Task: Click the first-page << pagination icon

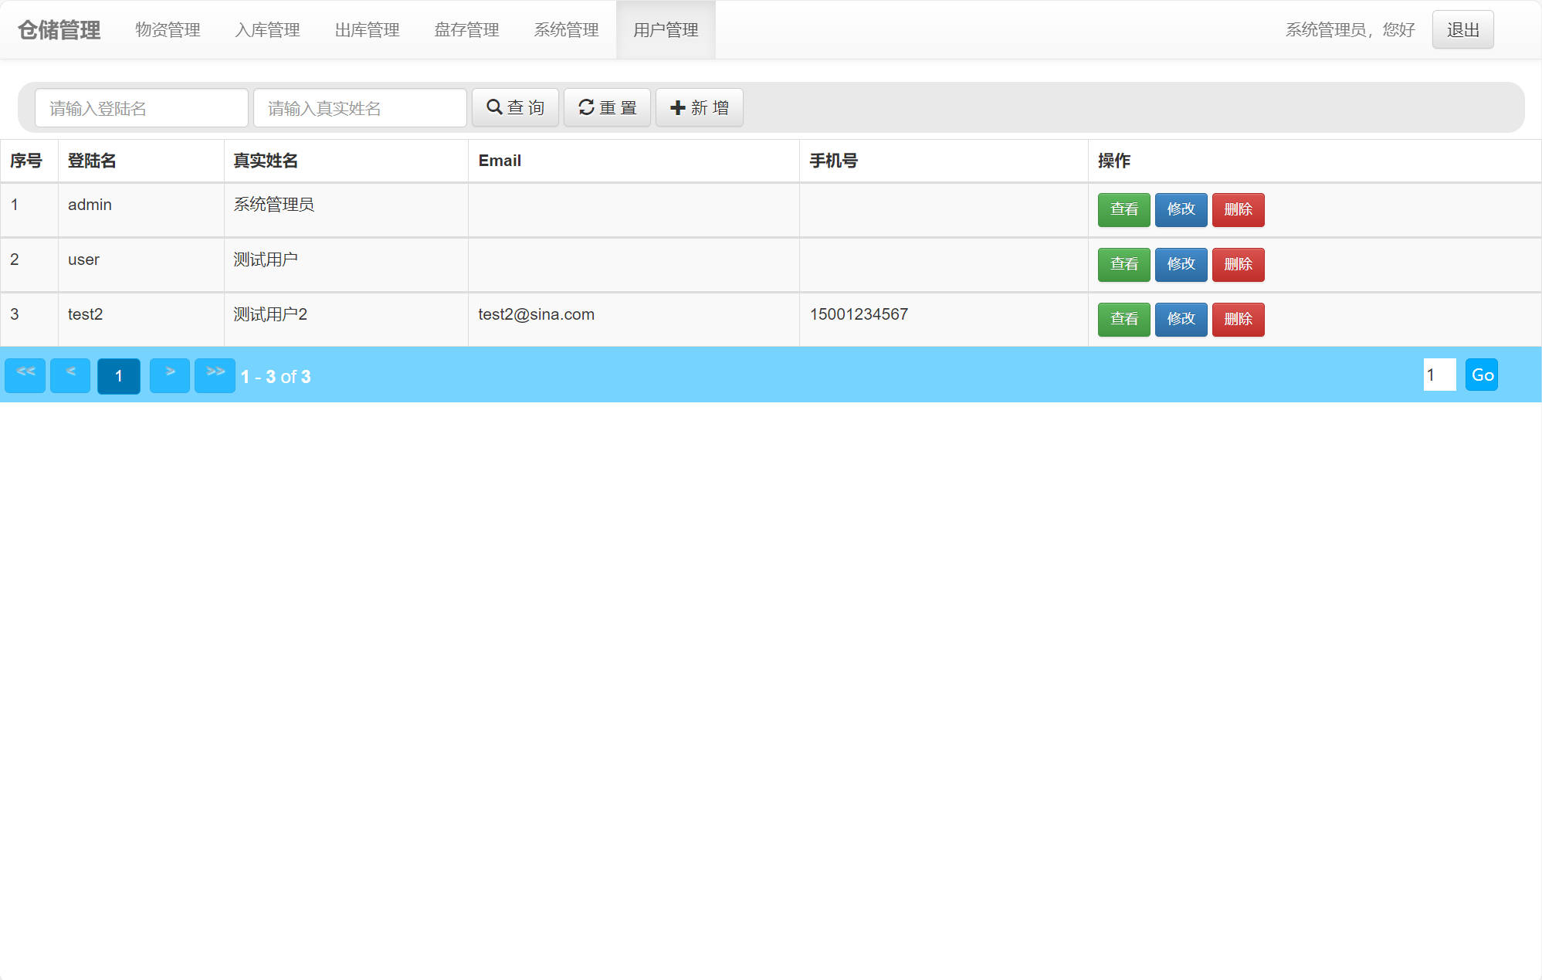Action: (24, 375)
